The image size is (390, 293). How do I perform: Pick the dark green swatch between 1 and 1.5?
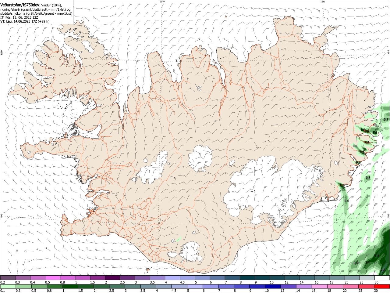point(70,287)
